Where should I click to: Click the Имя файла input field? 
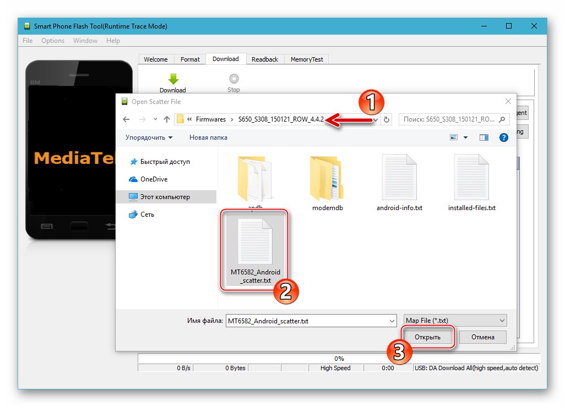(311, 321)
